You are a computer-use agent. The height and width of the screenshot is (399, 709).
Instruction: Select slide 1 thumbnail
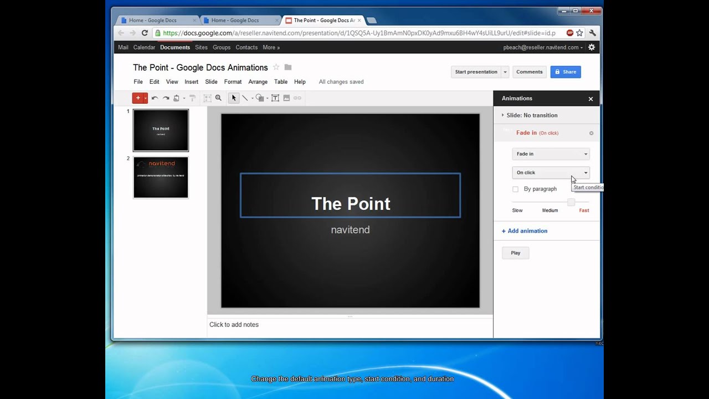coord(161,130)
